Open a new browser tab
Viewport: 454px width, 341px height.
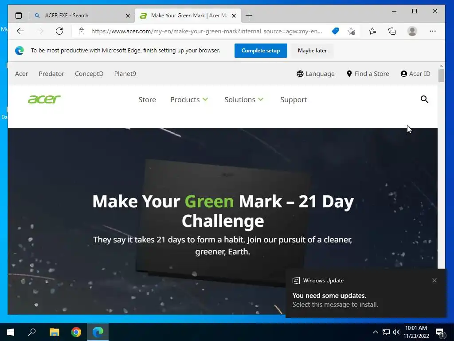point(249,16)
